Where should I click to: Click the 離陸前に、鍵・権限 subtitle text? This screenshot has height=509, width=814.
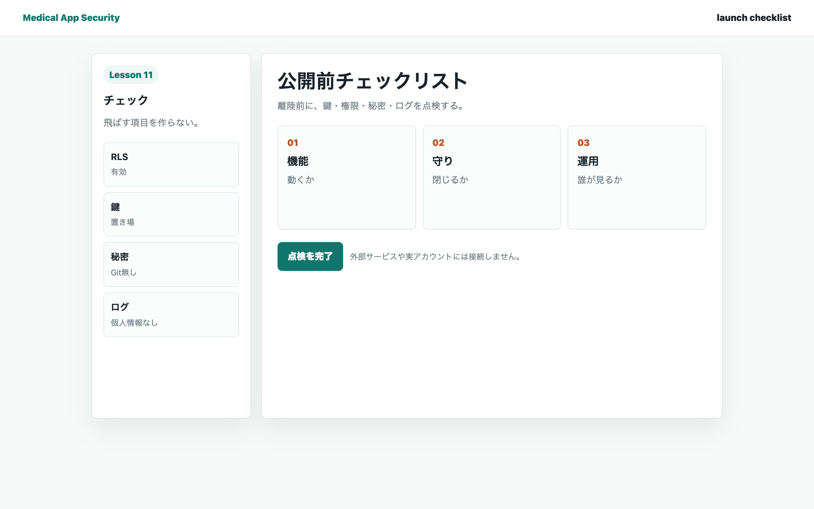[371, 106]
